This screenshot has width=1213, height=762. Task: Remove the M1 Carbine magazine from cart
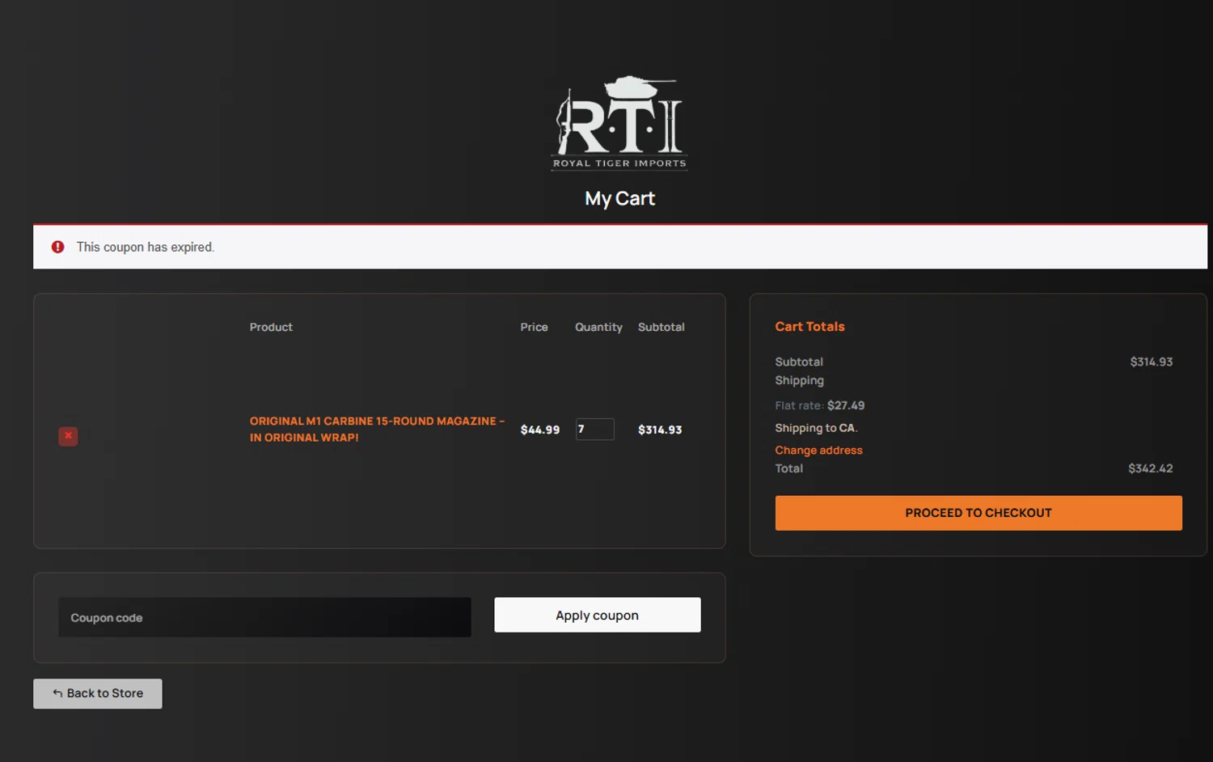68,436
